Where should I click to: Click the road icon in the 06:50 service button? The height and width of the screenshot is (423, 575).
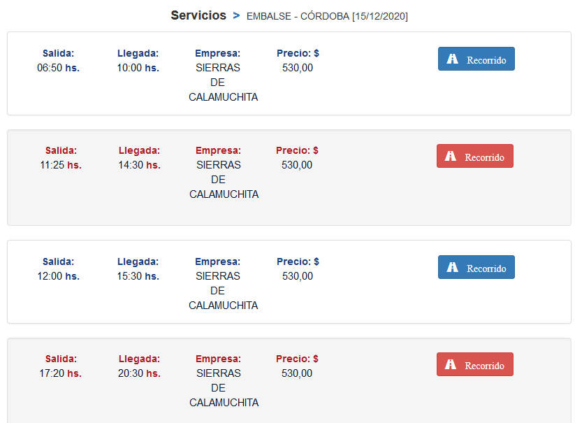tap(453, 59)
